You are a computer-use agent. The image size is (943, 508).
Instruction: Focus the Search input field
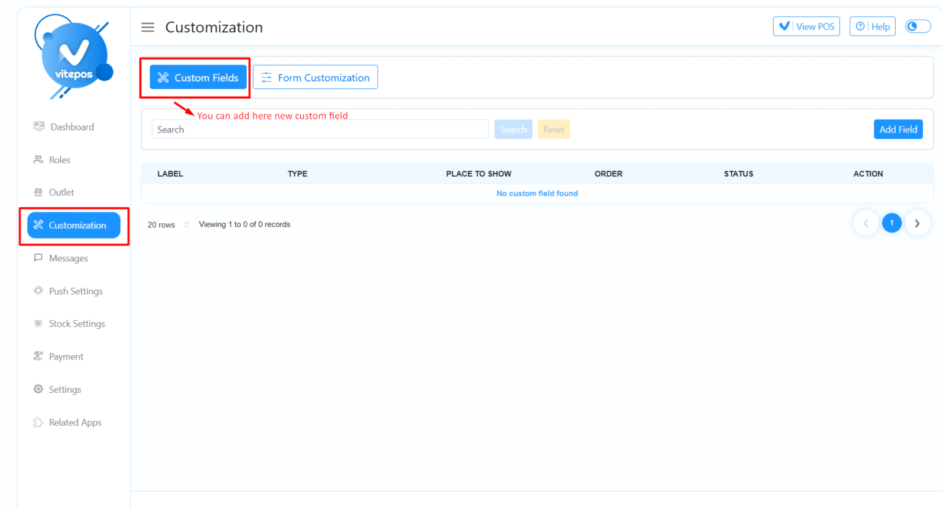pyautogui.click(x=320, y=129)
